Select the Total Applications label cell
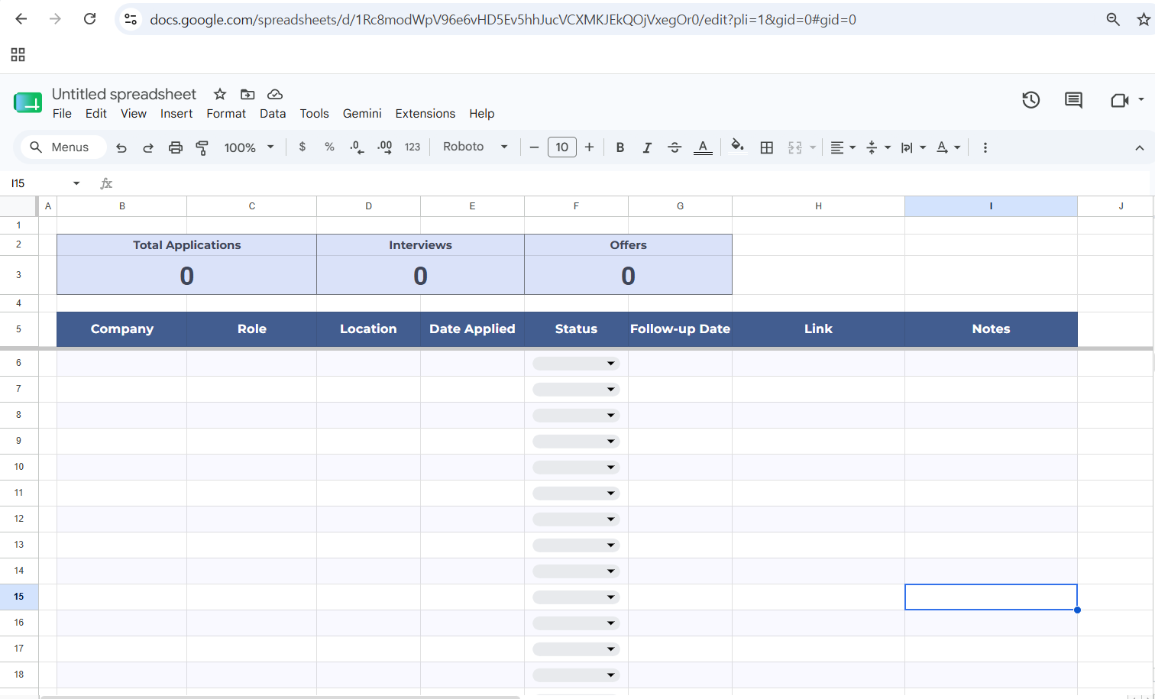The width and height of the screenshot is (1155, 699). 187,245
